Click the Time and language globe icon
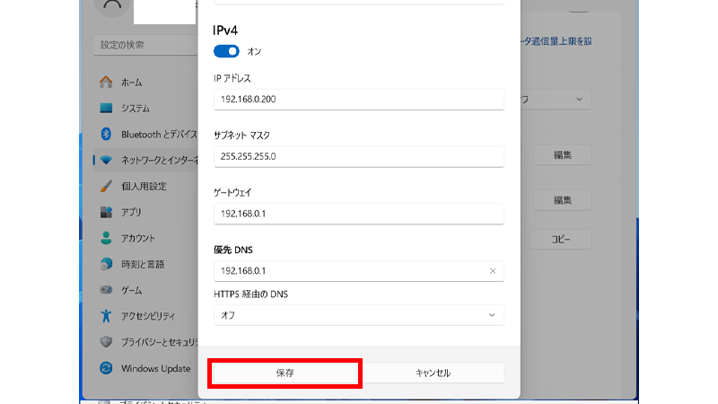 click(x=106, y=264)
